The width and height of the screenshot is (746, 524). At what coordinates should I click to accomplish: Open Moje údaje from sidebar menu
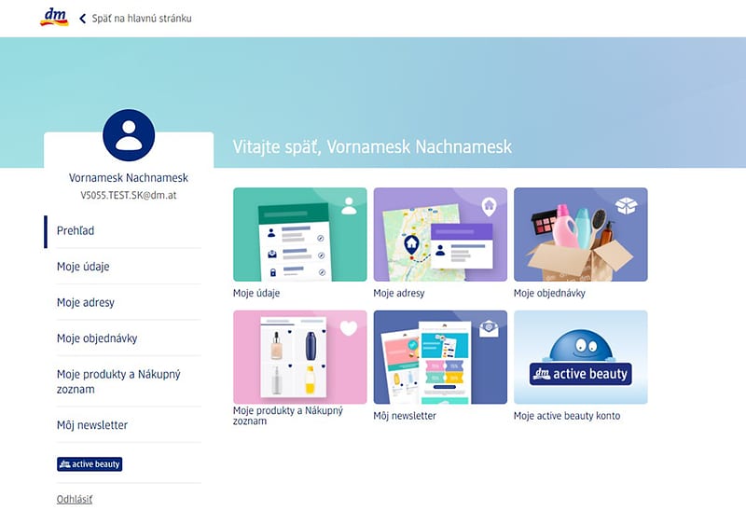point(83,267)
